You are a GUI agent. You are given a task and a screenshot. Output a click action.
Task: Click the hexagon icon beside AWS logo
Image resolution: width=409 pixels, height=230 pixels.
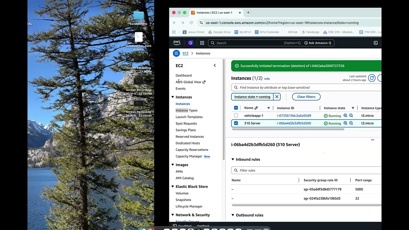coord(190,43)
